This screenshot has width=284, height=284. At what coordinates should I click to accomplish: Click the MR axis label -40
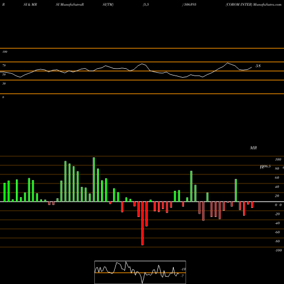pos(277,223)
